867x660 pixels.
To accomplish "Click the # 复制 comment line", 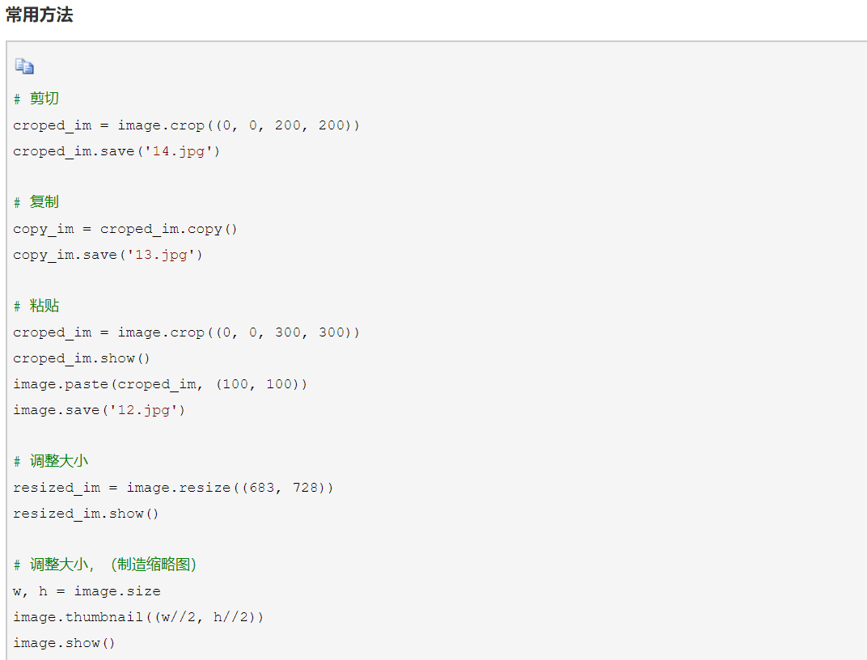I will tap(36, 202).
